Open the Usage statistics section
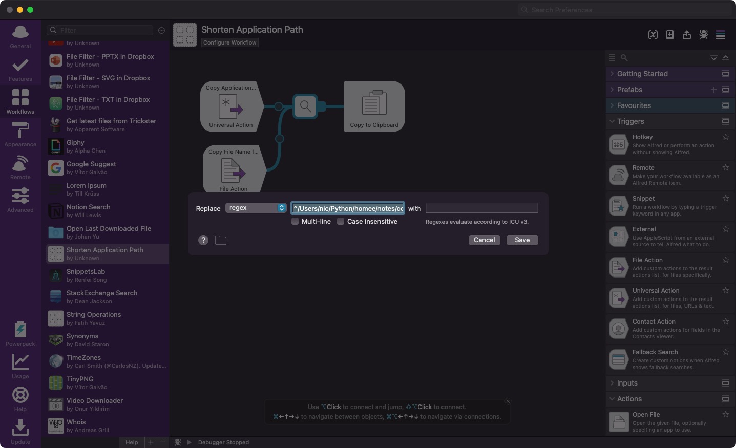736x448 pixels. (20, 367)
